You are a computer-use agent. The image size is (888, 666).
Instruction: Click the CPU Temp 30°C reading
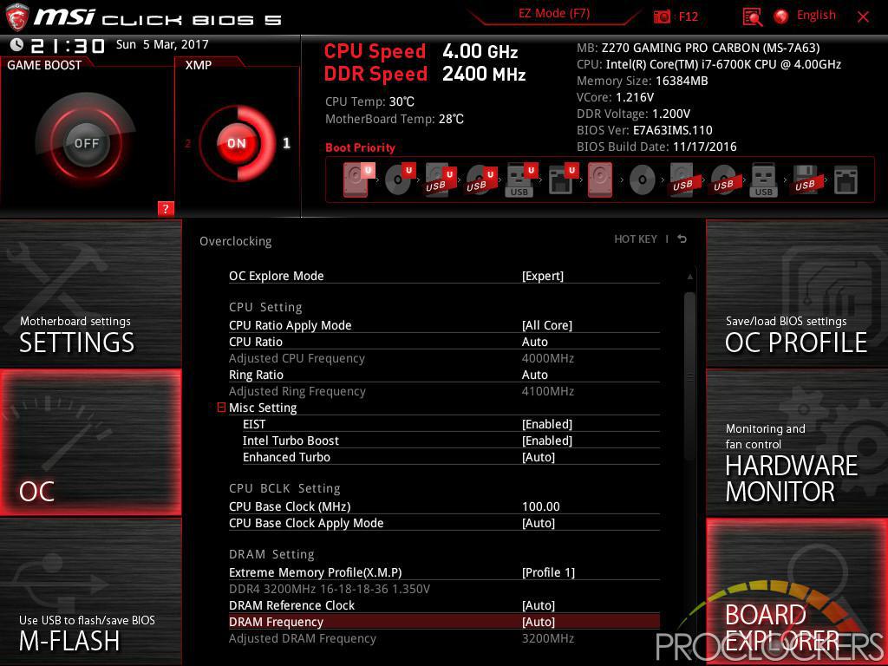click(x=369, y=102)
